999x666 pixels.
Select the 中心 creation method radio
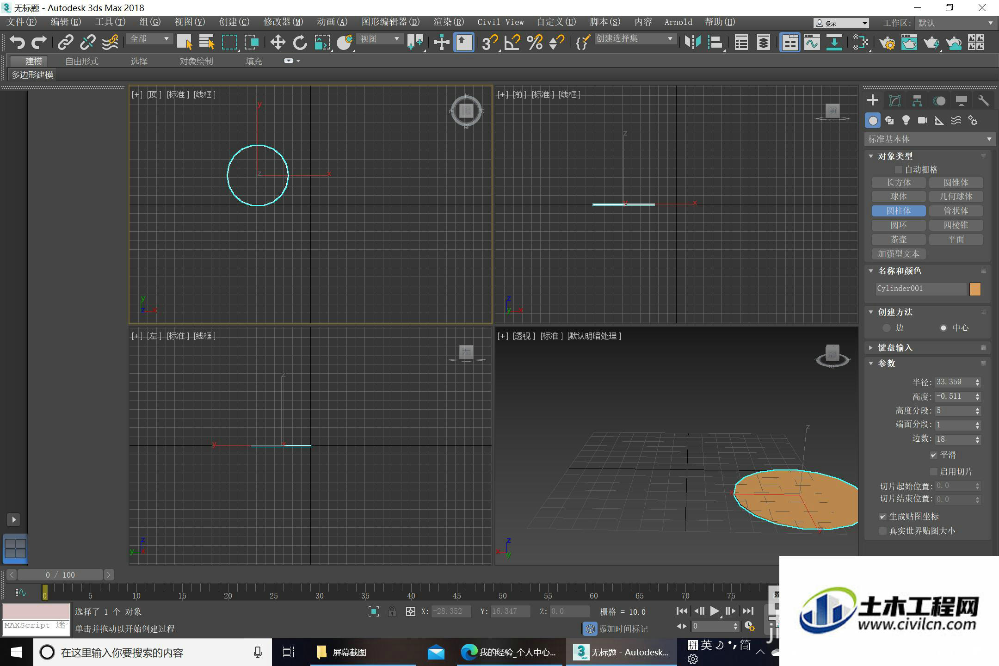pos(943,328)
